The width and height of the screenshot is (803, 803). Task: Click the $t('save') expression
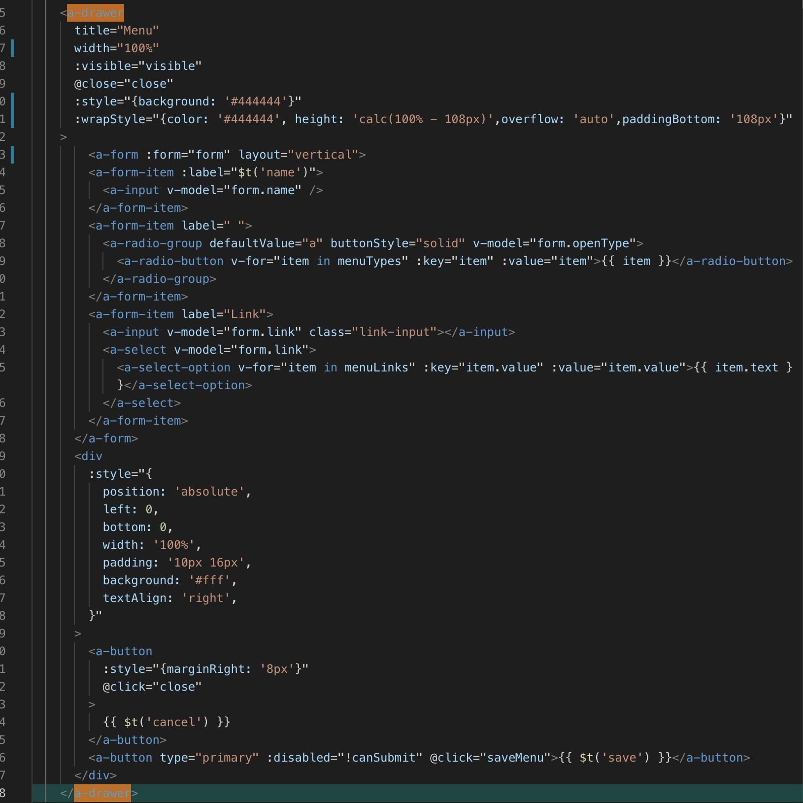pyautogui.click(x=615, y=758)
